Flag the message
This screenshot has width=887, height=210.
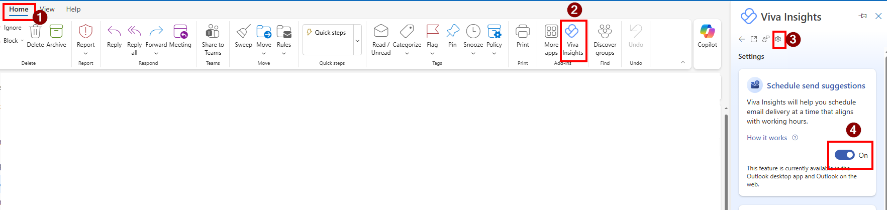click(x=432, y=31)
